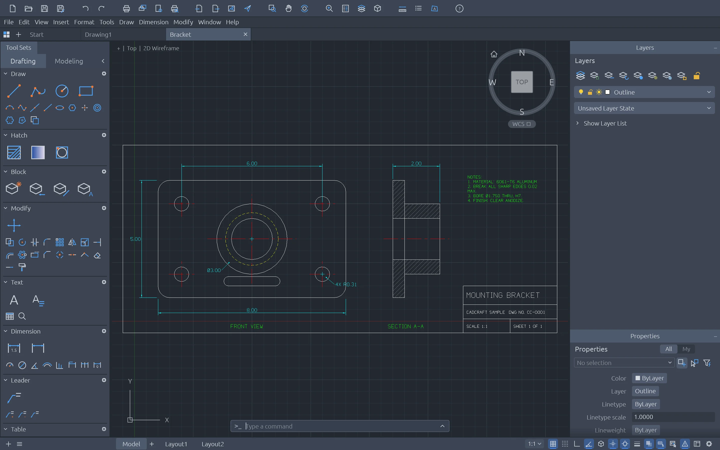
Task: Toggle the Outline layer lightbulb visibility
Action: click(x=581, y=92)
